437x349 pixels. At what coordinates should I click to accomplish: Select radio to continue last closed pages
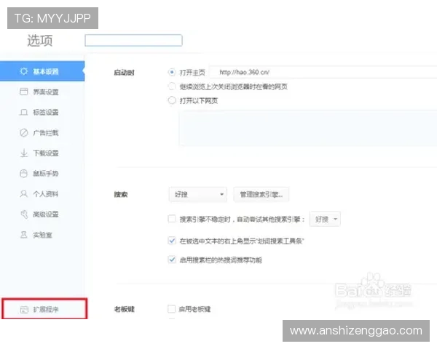172,87
